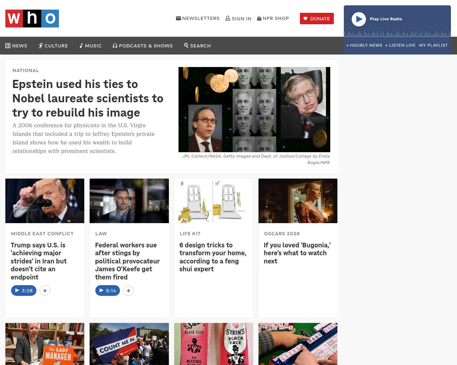Open the feng shui design thumbnail
Viewport: 457px width, 365px height.
tap(214, 201)
